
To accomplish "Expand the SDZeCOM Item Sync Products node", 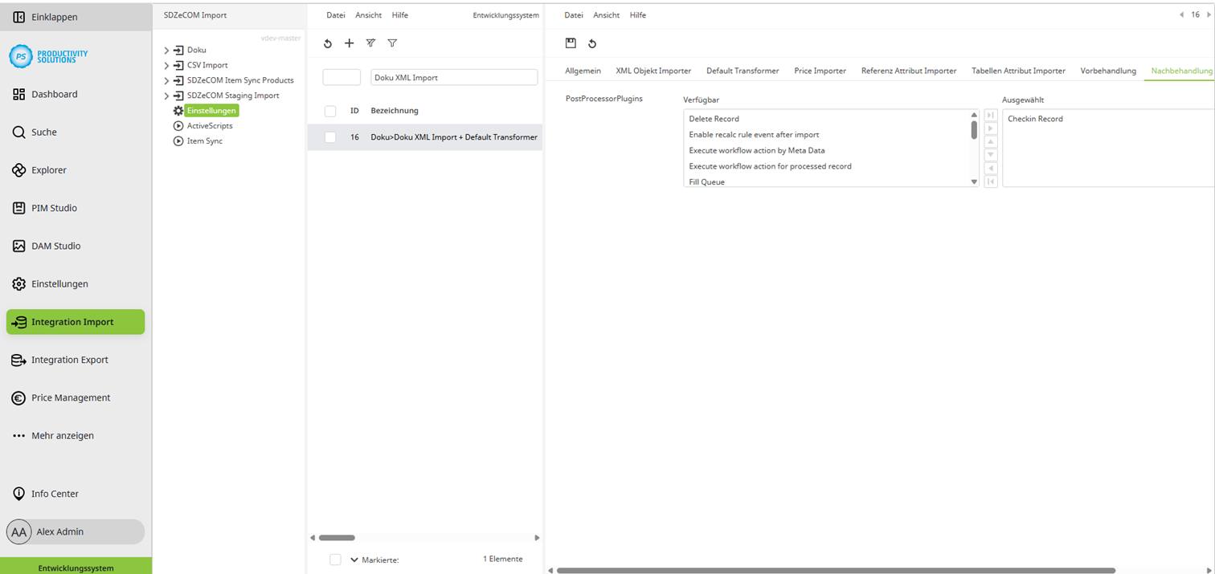I will pos(166,80).
